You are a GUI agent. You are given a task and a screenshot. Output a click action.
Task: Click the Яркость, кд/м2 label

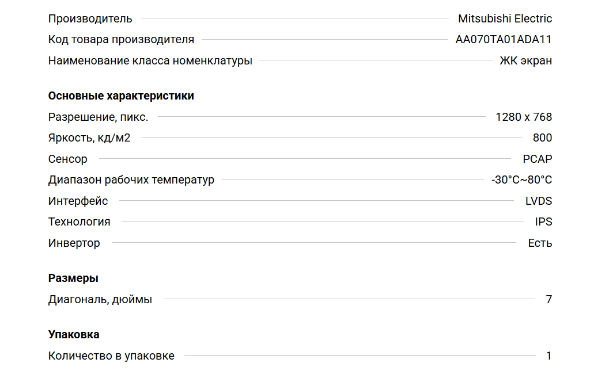tap(89, 138)
